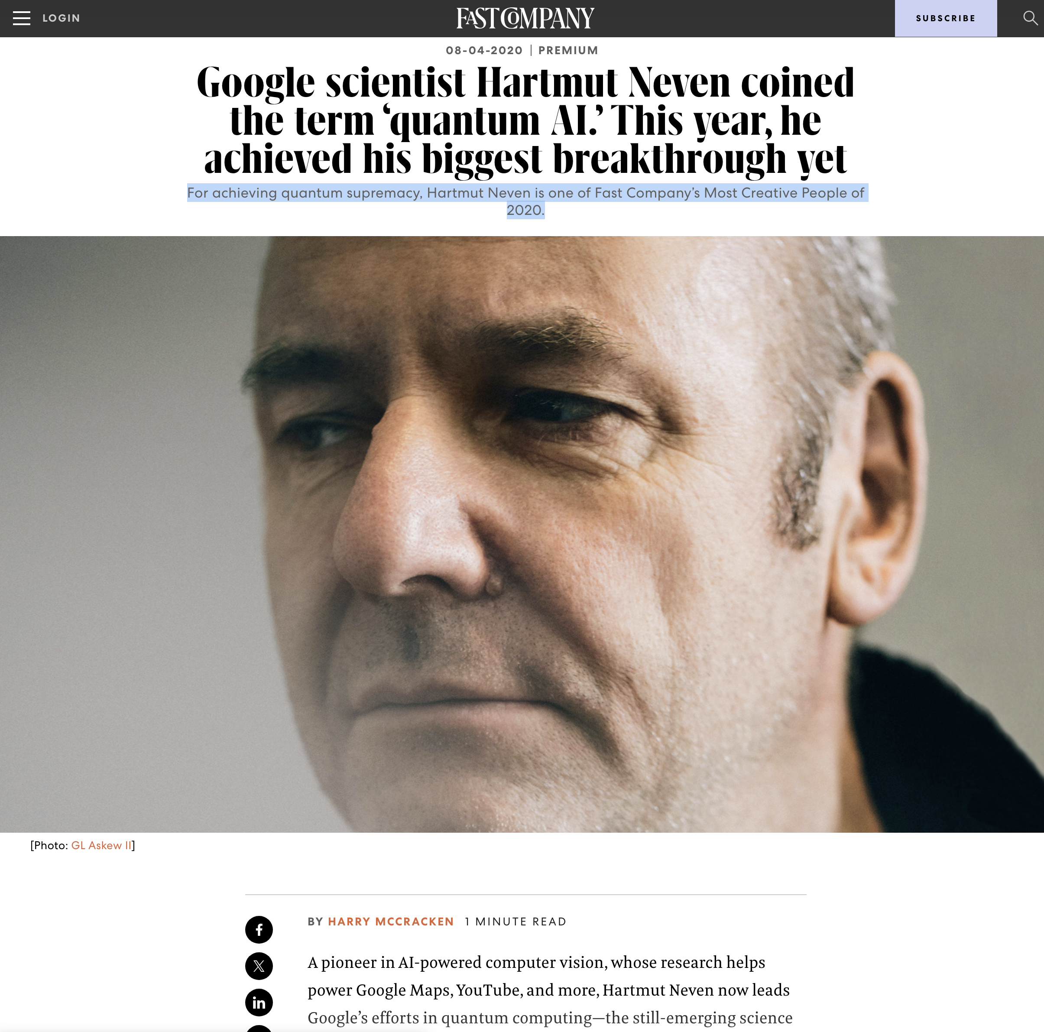Open the hamburger navigation menu
This screenshot has width=1044, height=1032.
[x=22, y=18]
